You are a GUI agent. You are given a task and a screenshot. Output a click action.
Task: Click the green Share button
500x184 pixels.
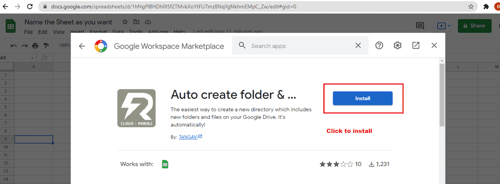[x=475, y=26]
